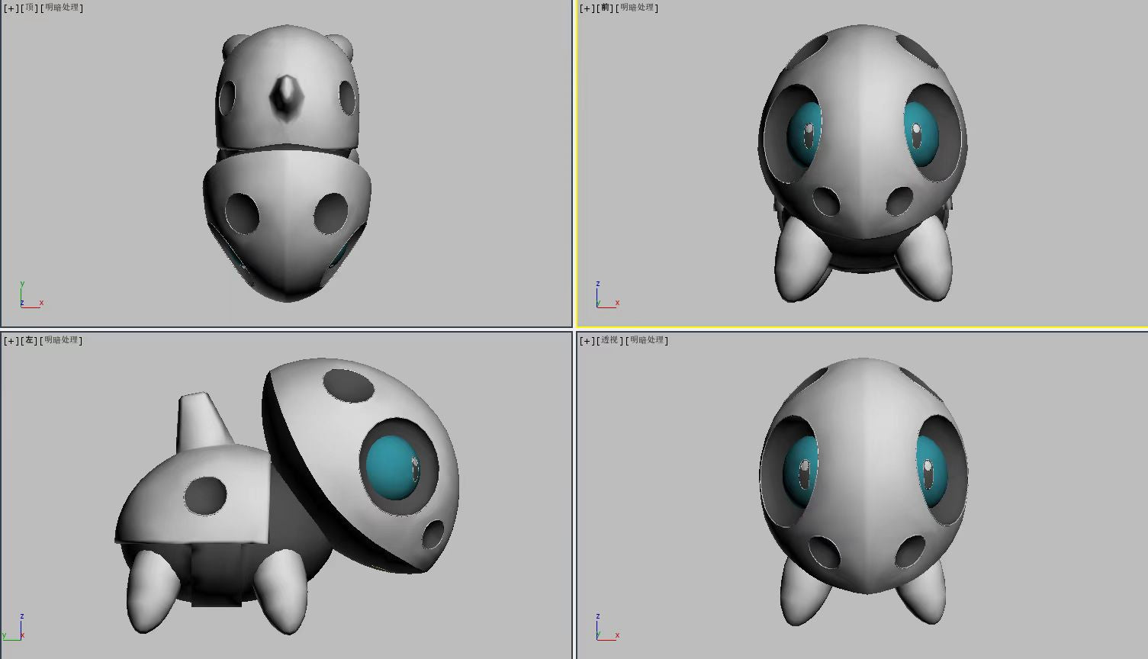Open 明暗处理 shading menu in the 顶 viewport
This screenshot has width=1148, height=659.
click(62, 8)
